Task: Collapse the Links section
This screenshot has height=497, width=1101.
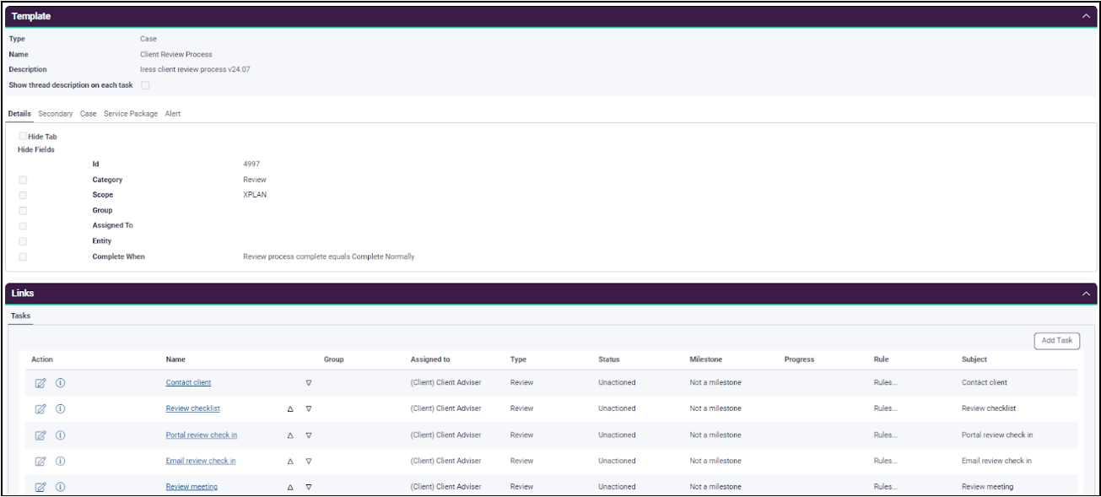Action: pos(1085,294)
